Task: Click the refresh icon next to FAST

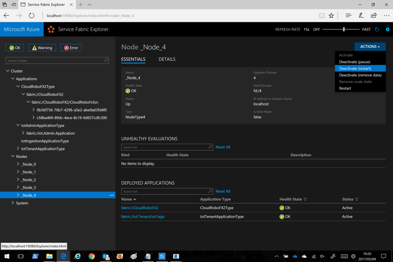Action: coord(377,29)
